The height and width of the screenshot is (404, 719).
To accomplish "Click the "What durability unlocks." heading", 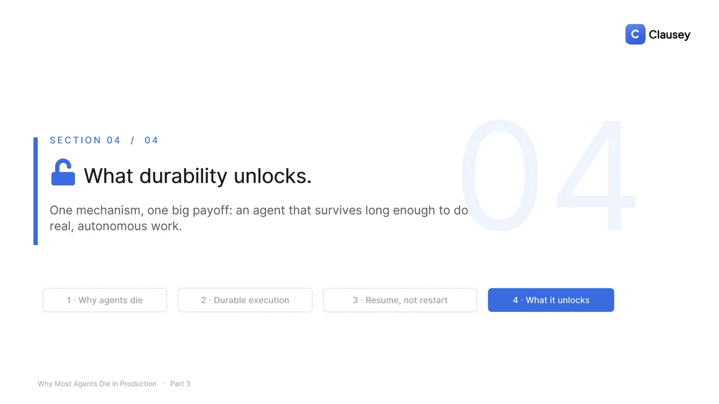I will [x=198, y=176].
